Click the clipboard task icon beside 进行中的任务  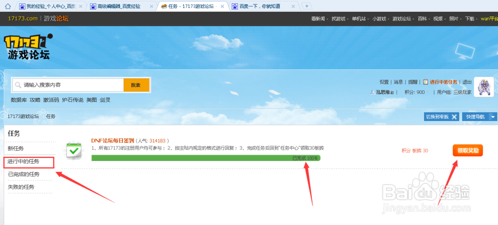tap(425, 82)
